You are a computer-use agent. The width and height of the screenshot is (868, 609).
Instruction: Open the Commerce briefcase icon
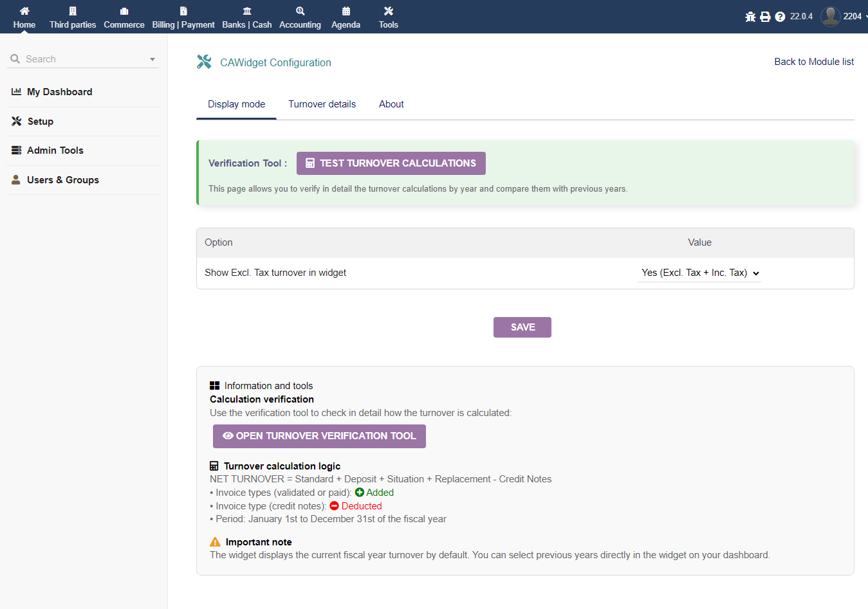[124, 11]
